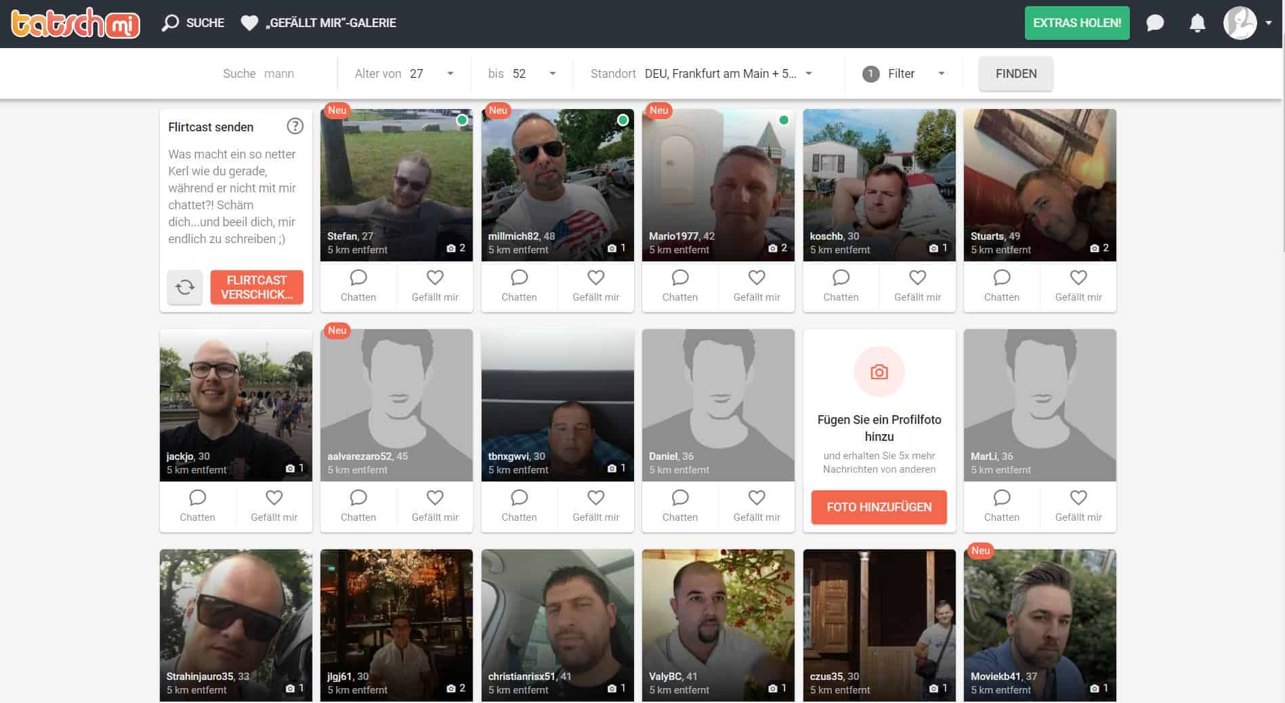The image size is (1285, 703).
Task: Open the messages chat bubble icon in header
Action: (1155, 23)
